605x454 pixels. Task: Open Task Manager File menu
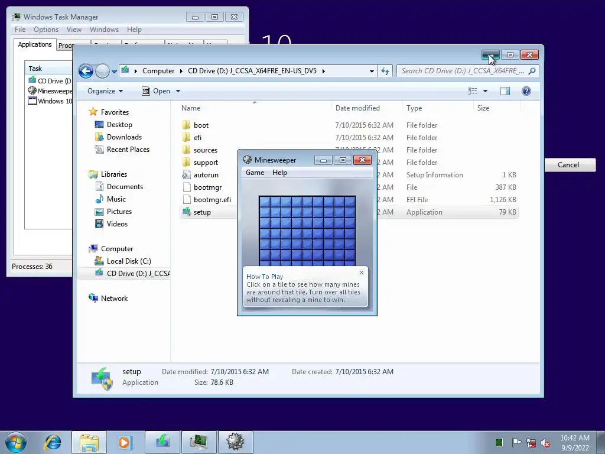[x=20, y=30]
